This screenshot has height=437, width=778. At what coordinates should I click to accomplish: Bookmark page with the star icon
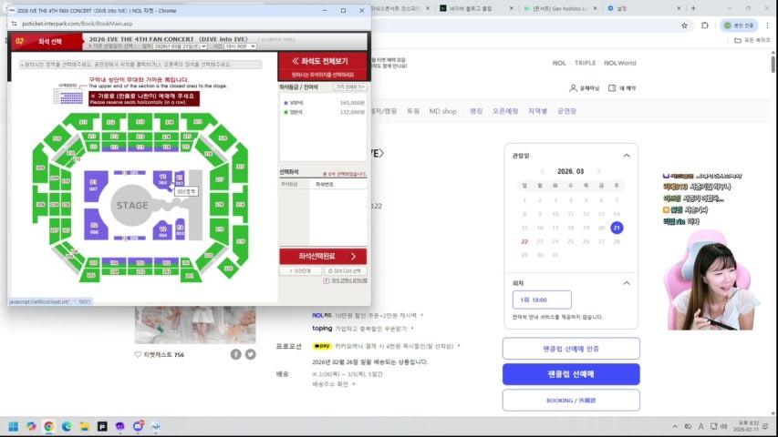[684, 25]
